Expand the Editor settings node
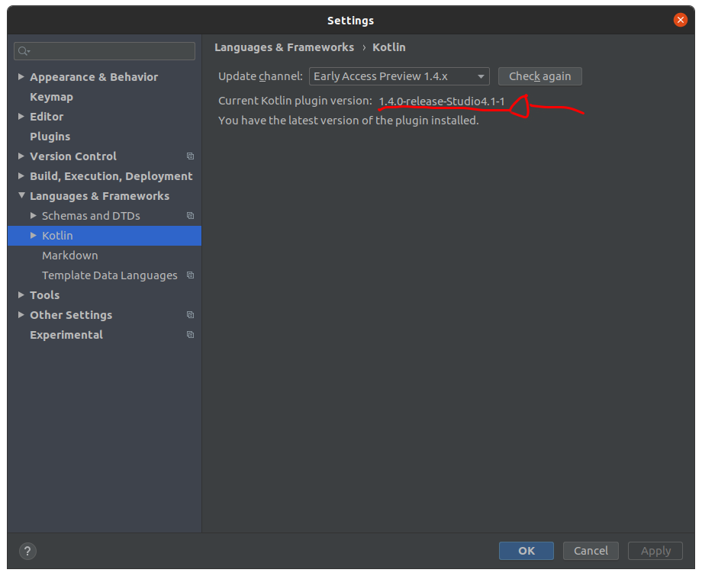Screen dimensions: 702x576 (21, 117)
